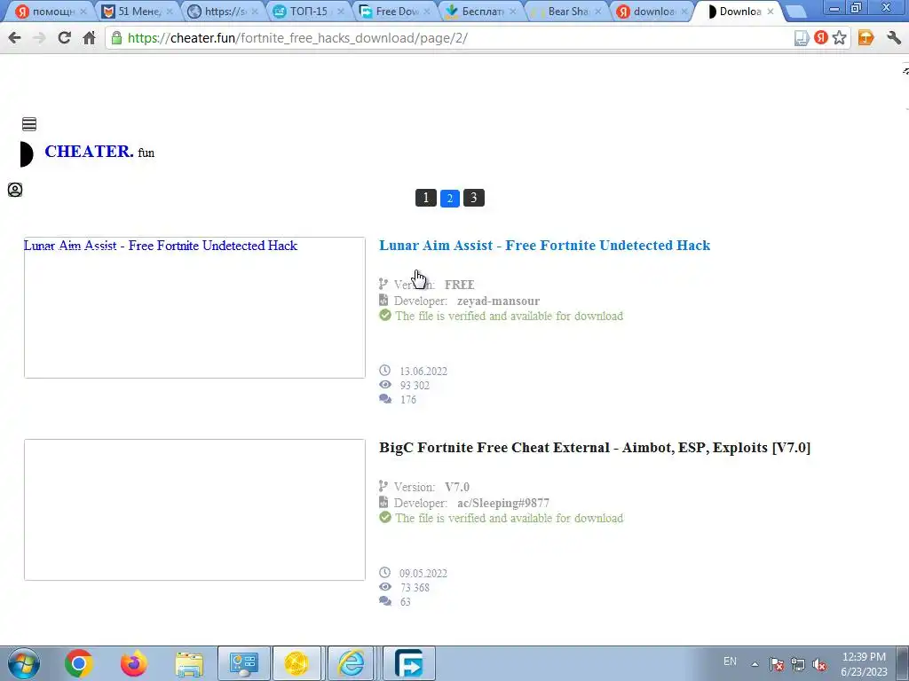Open the Lunar Aim Assist thumbnail image link

tap(194, 308)
